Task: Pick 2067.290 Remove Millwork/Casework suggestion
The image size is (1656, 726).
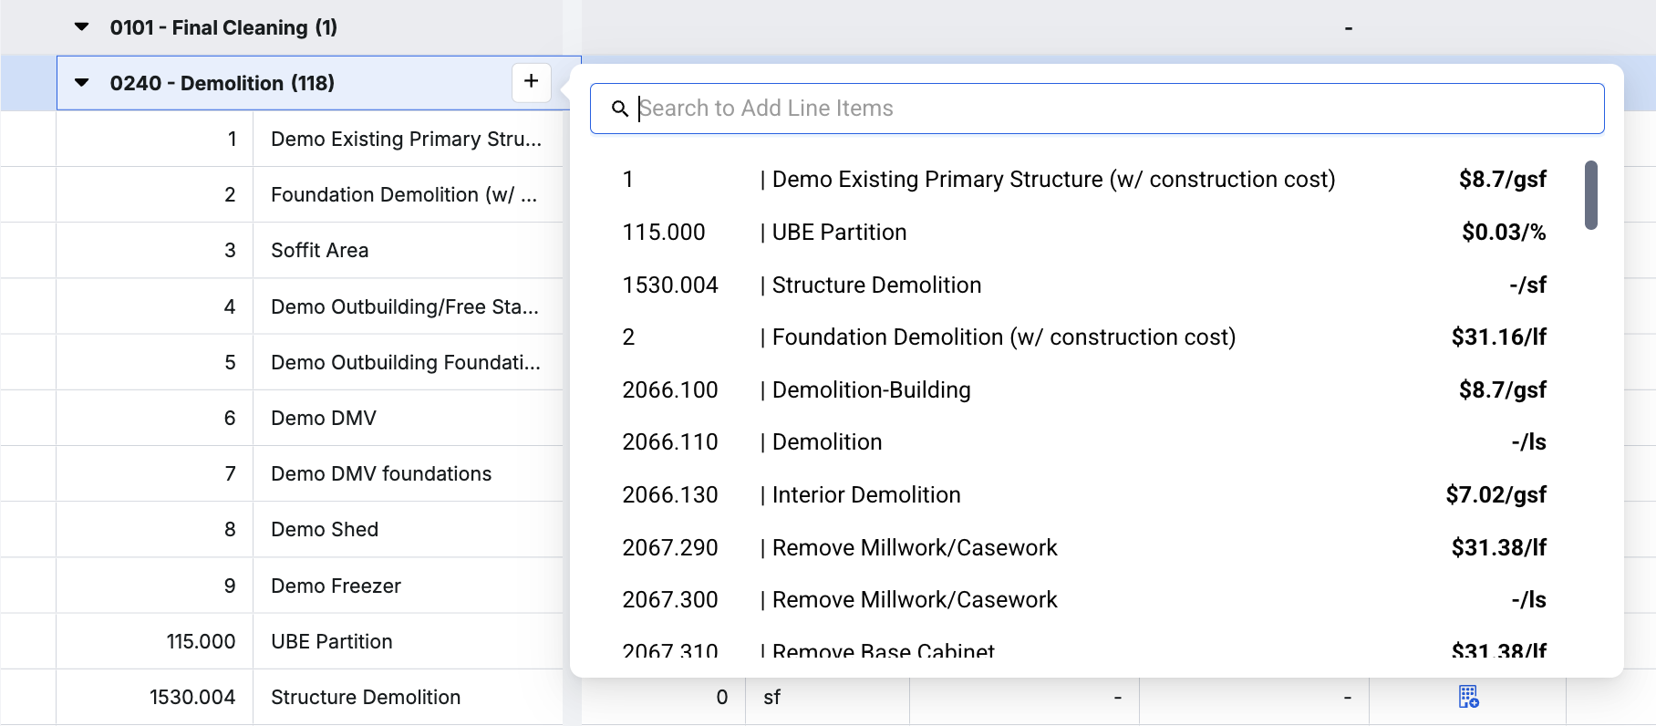Action: [1084, 548]
